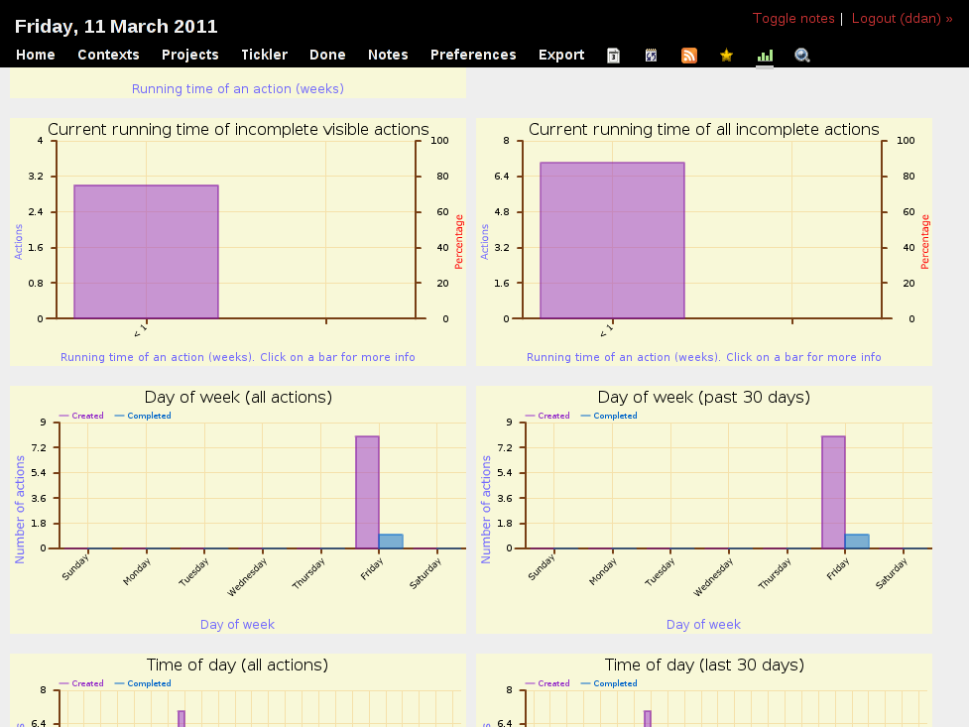Click 'Number of actions' axis label in past 30 days chart
The height and width of the screenshot is (727, 969).
click(486, 510)
